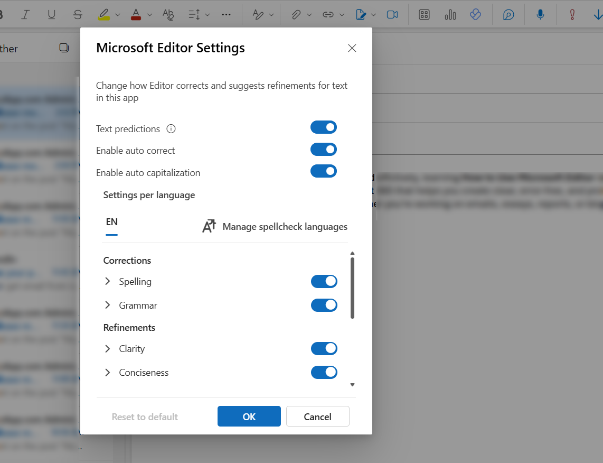This screenshot has height=463, width=603.
Task: Expand the styles dropdown arrow
Action: [271, 15]
